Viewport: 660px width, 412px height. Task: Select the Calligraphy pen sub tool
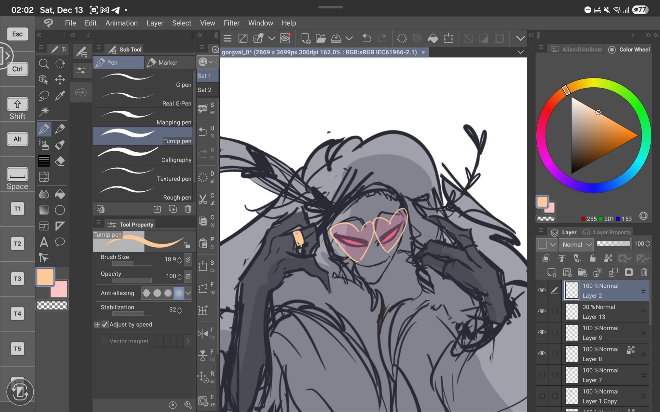click(143, 155)
